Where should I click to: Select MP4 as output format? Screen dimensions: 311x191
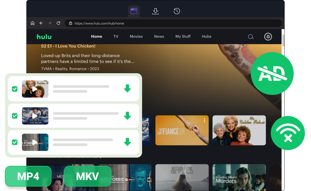(x=28, y=176)
